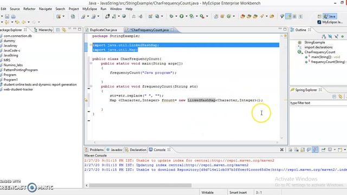Open the Edit menu
Viewport: 347px width, 195px height.
[3, 9]
